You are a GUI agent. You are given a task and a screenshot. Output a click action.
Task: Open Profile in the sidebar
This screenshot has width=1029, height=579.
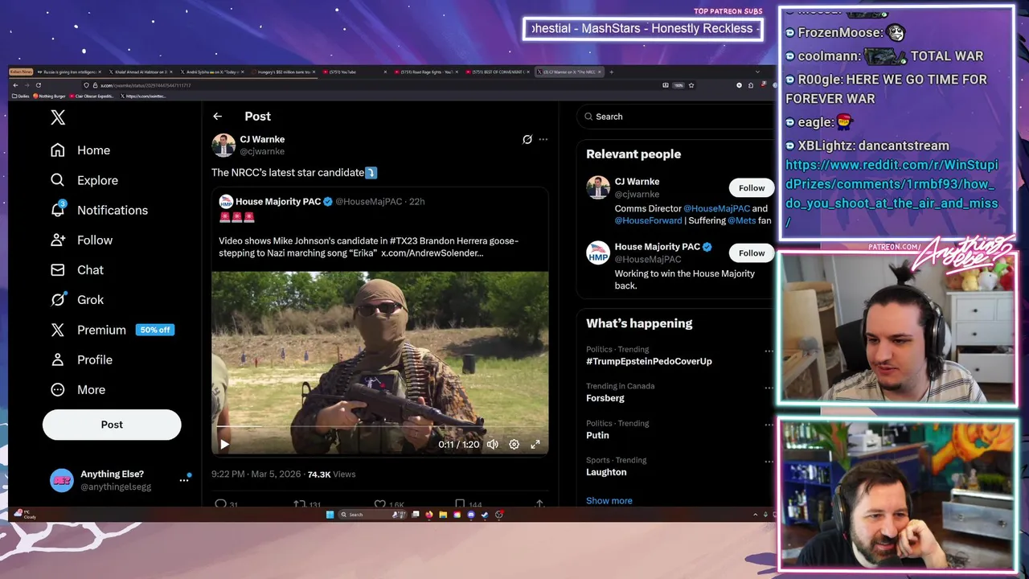click(81, 359)
